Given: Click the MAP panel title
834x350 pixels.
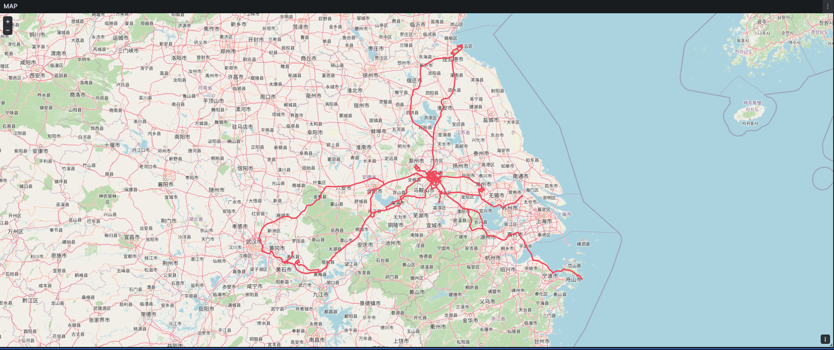Looking at the screenshot, I should coord(11,6).
